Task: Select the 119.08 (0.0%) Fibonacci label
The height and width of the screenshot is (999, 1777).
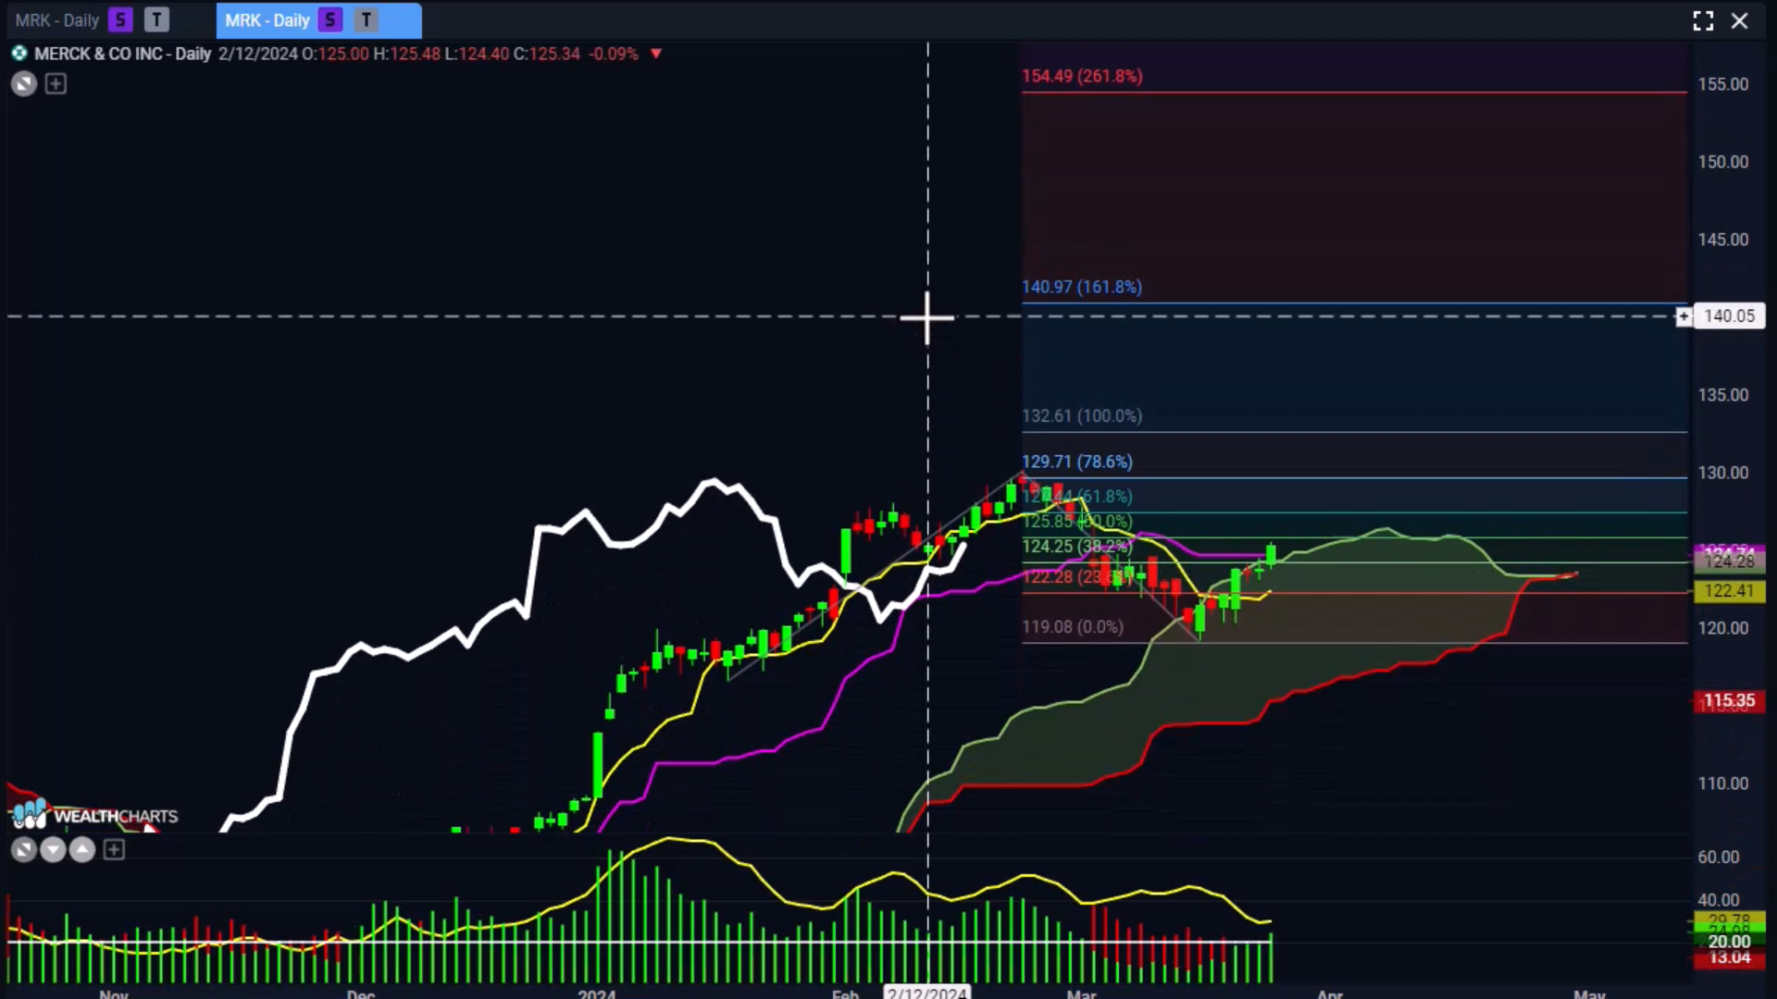Action: (1073, 627)
